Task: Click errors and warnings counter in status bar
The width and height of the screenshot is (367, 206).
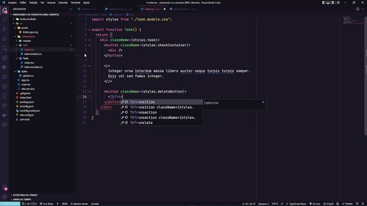Action: (29, 204)
